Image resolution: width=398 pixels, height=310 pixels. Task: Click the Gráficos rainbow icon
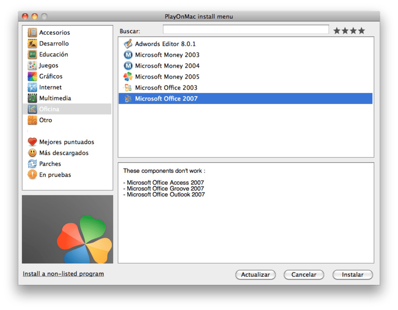(32, 76)
